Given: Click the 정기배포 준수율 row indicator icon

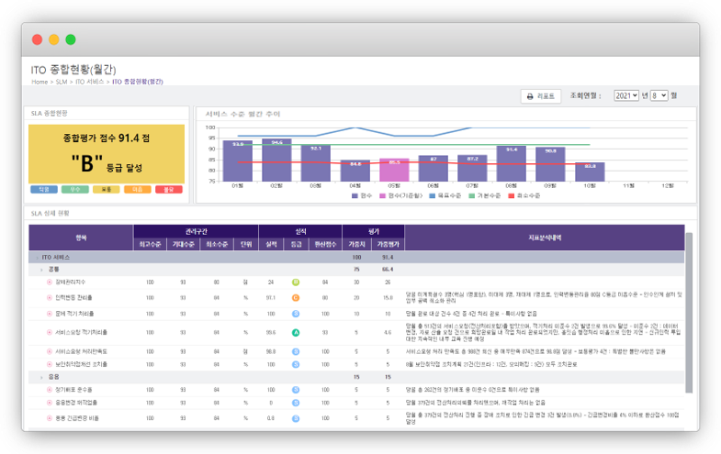Looking at the screenshot, I should (49, 389).
